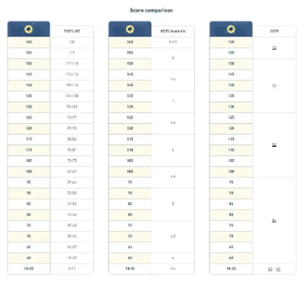Open the B2 level link in CEFR column
Viewport: 305px width, 289px height.
point(274,145)
